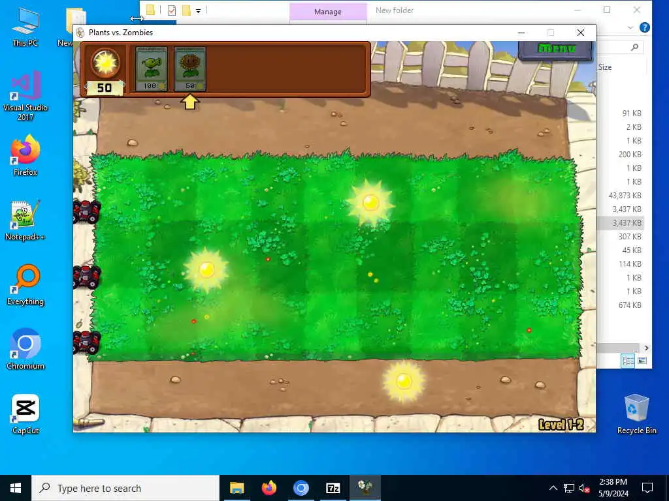
Task: Open Explorer quick access toolbar dropdown
Action: click(x=199, y=10)
